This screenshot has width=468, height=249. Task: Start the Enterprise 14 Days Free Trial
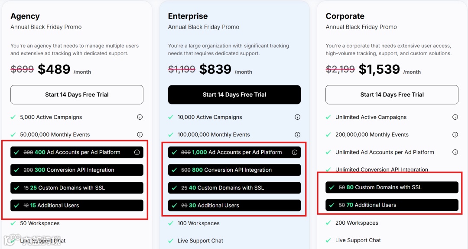click(x=234, y=95)
